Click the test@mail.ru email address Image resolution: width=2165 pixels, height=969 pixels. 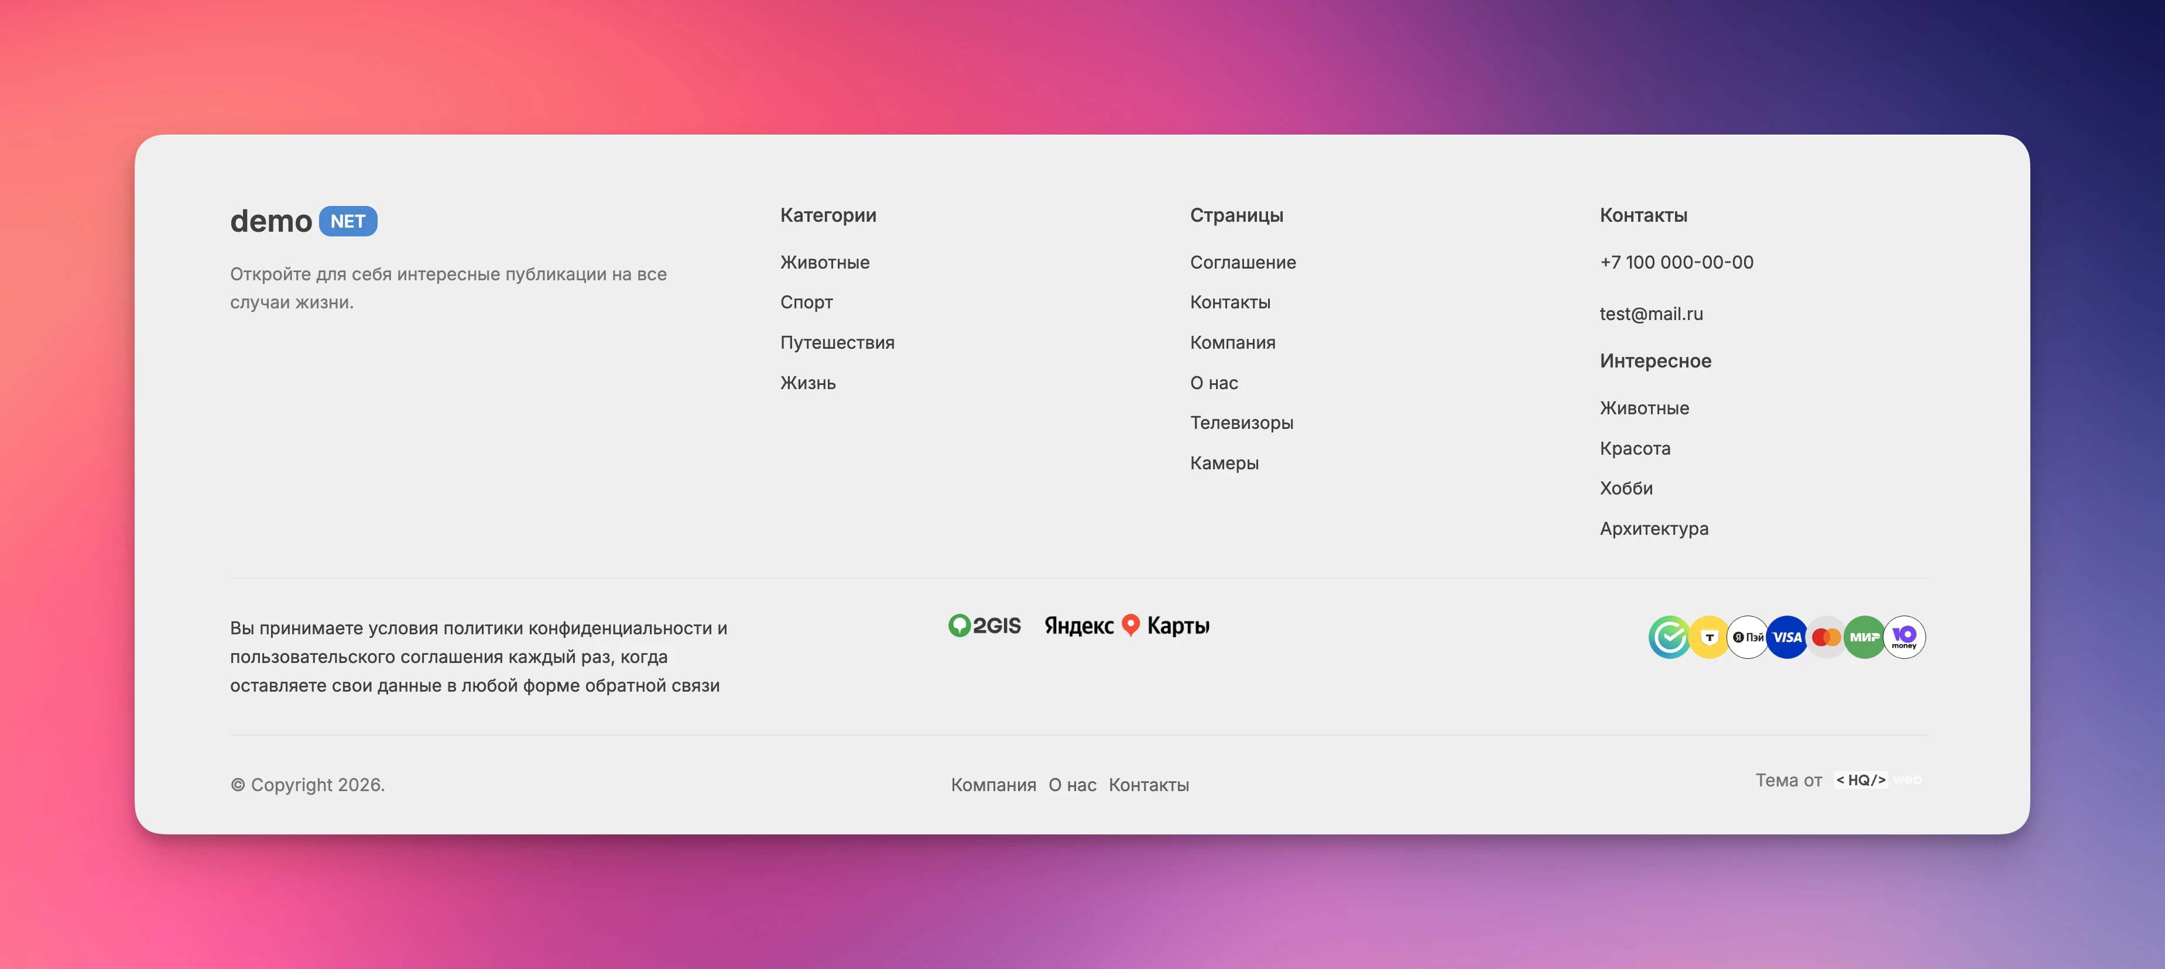click(x=1650, y=314)
